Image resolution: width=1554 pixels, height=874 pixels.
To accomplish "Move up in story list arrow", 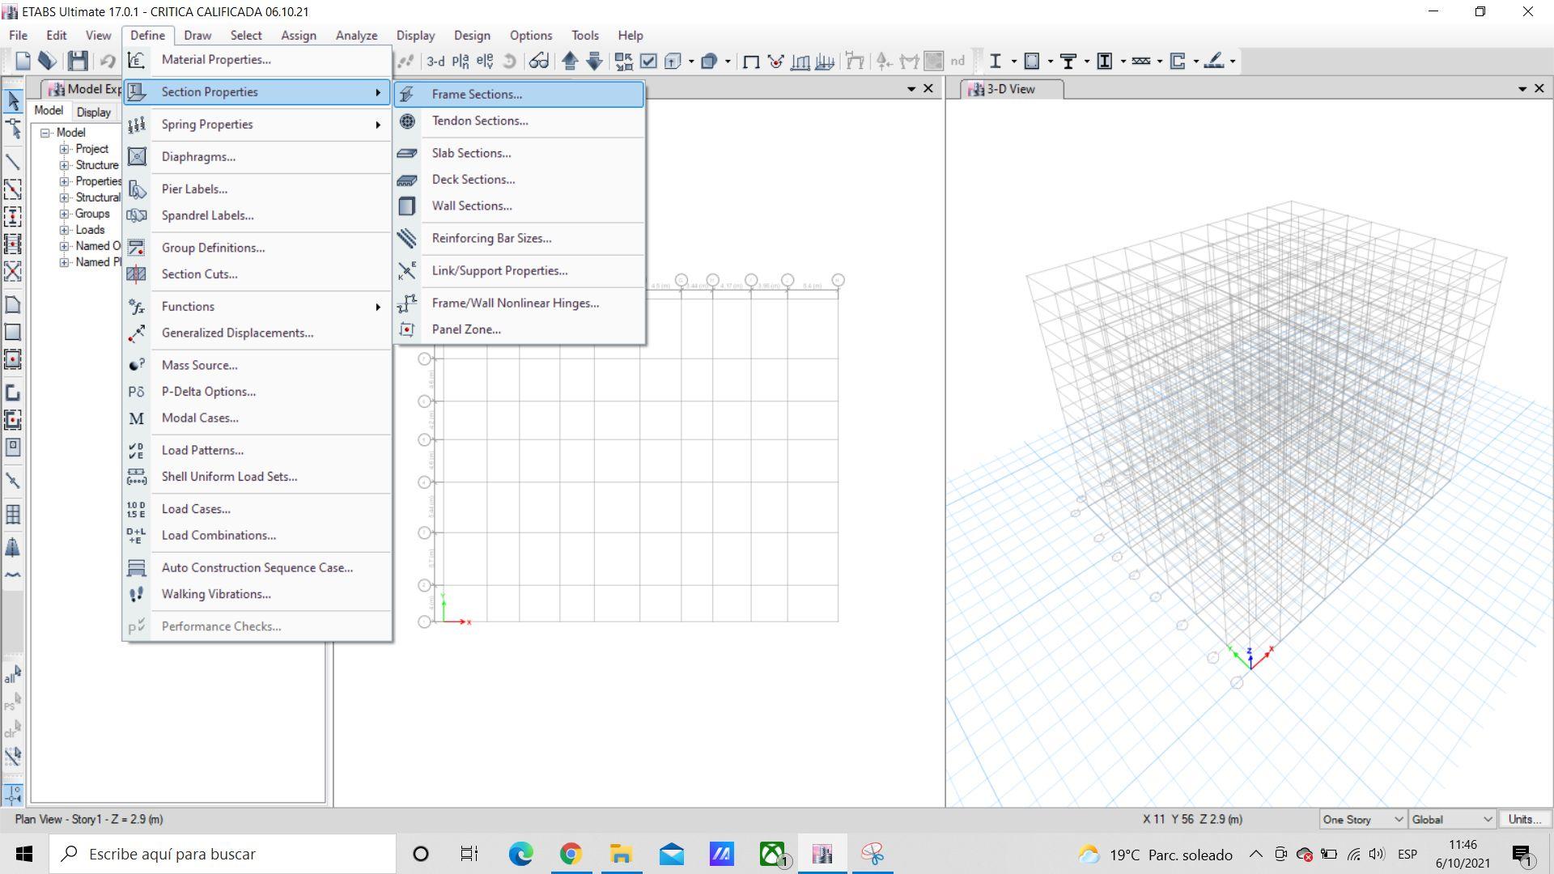I will 570,61.
